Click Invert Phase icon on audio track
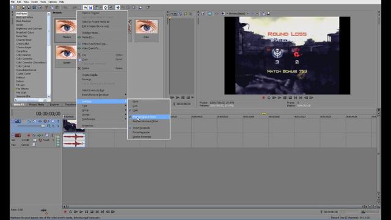 (34, 135)
